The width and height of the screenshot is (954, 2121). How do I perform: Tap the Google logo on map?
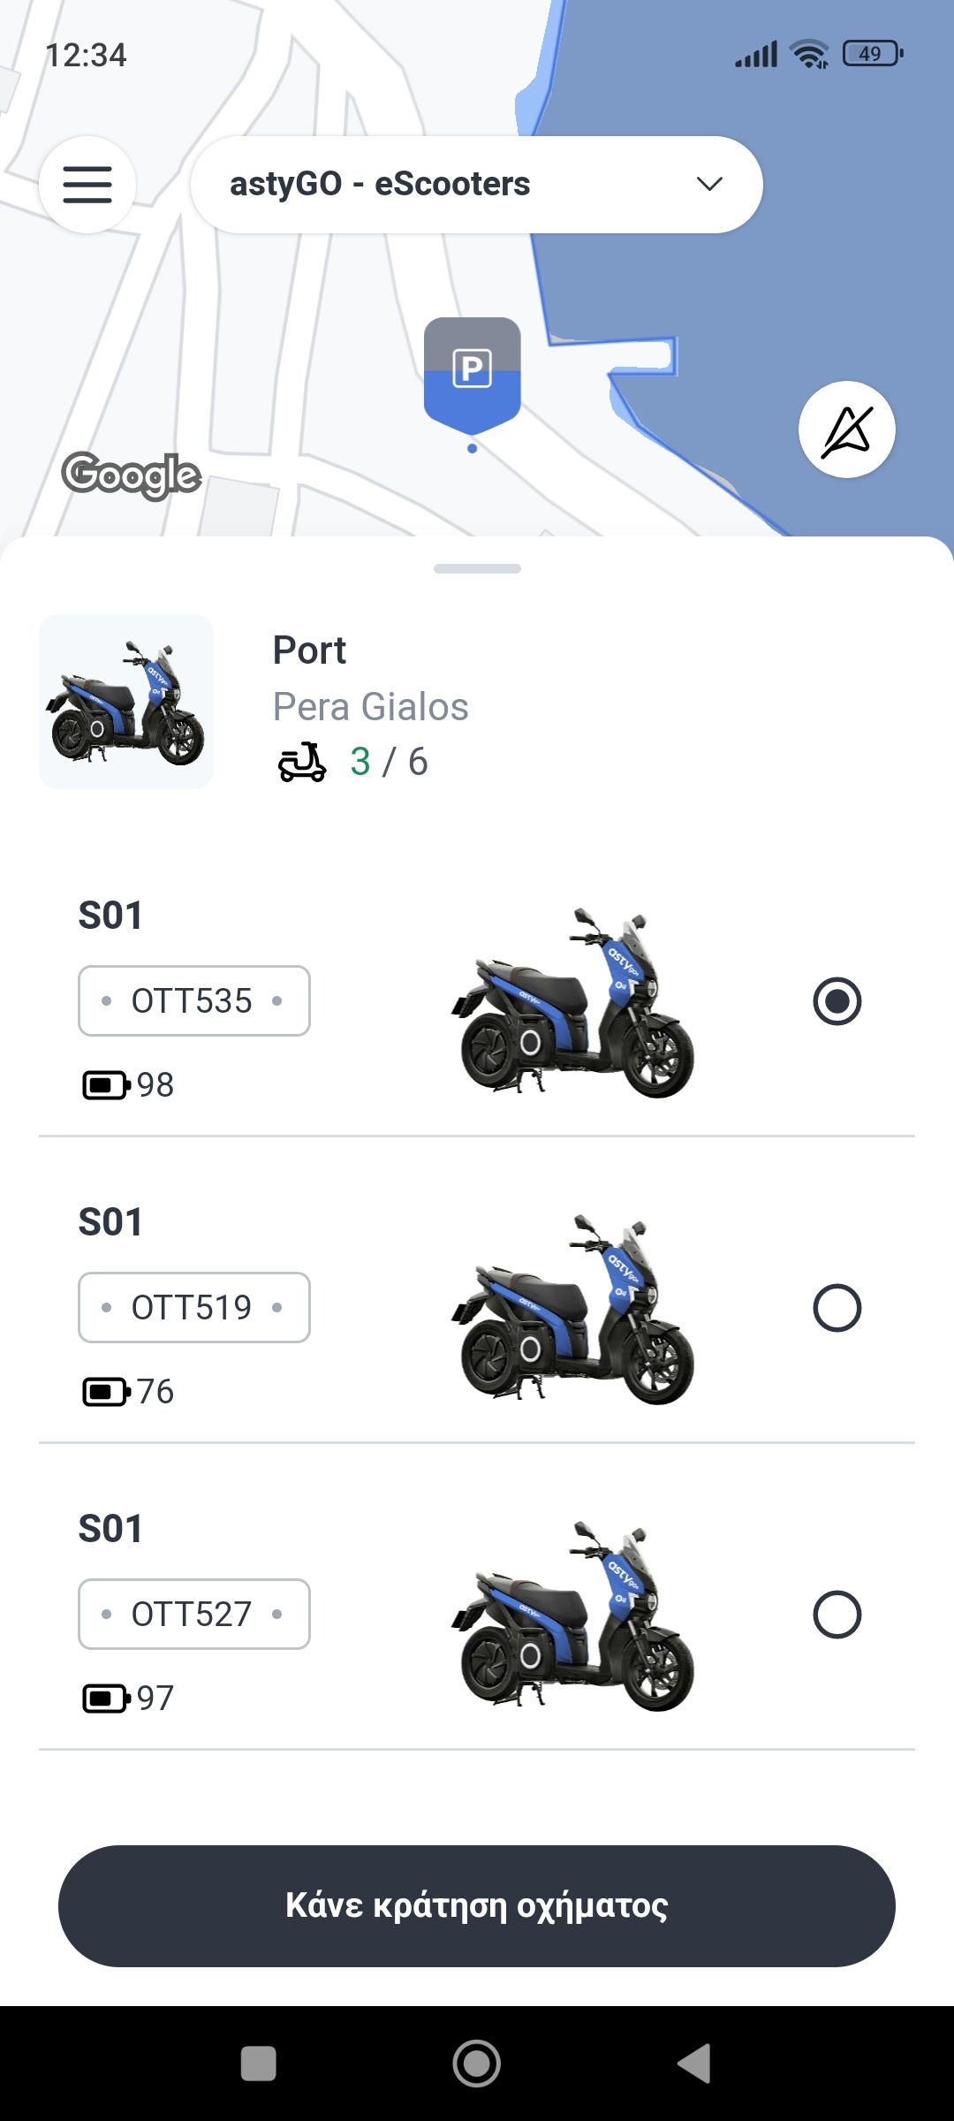click(131, 475)
